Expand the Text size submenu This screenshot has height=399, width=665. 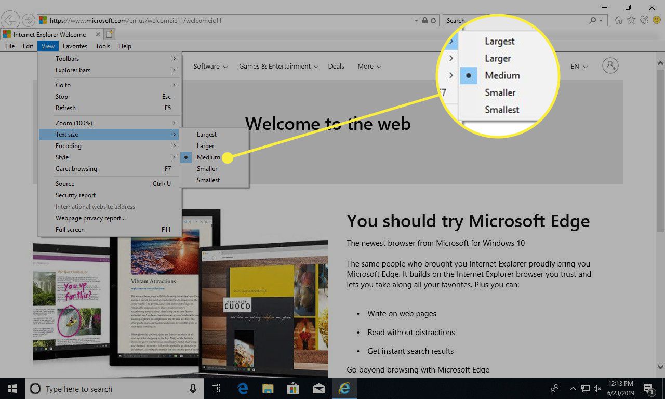click(110, 135)
